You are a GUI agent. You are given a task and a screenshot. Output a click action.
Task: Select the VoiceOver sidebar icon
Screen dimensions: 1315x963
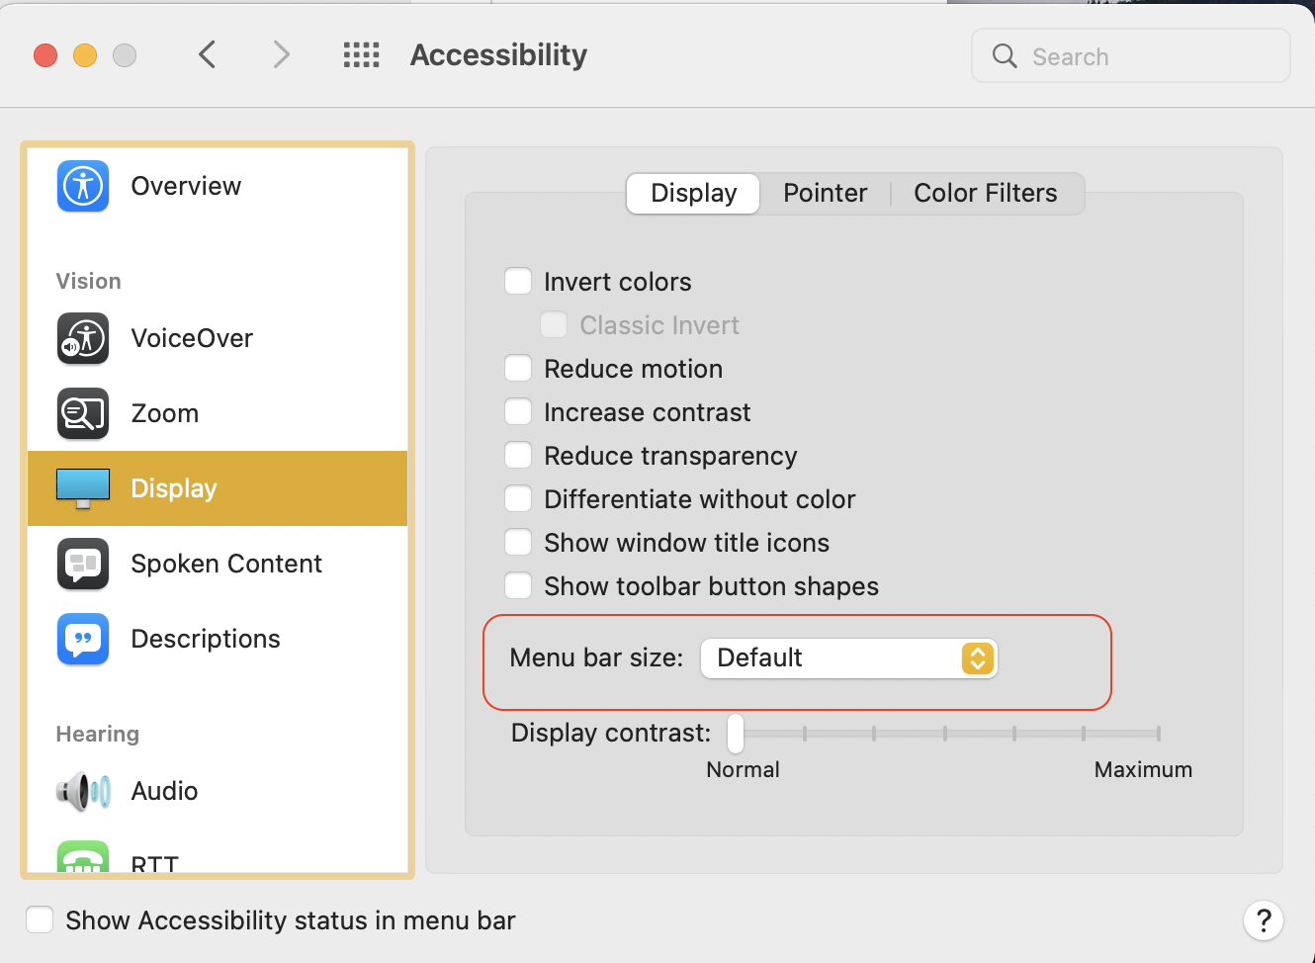[x=83, y=338]
